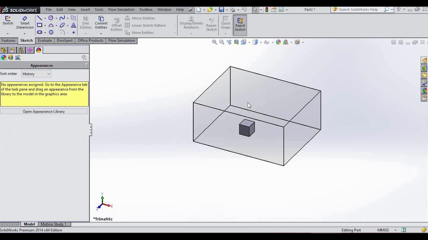Switch to the DimXpert tab
This screenshot has width=428, height=240.
tap(65, 41)
